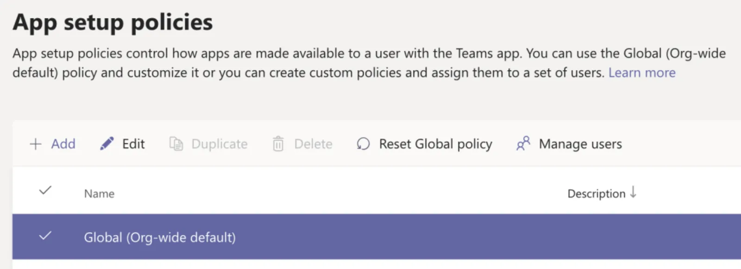Click the circular Reset Global policy icon

[x=363, y=144]
